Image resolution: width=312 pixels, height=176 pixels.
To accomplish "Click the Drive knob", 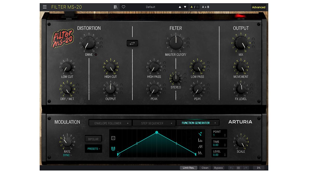I will pyautogui.click(x=89, y=43).
